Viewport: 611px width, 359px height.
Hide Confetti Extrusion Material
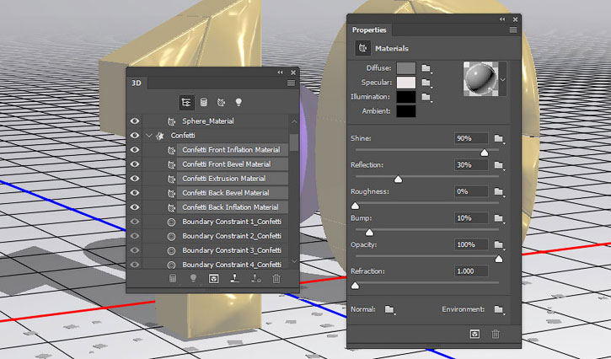pos(135,179)
